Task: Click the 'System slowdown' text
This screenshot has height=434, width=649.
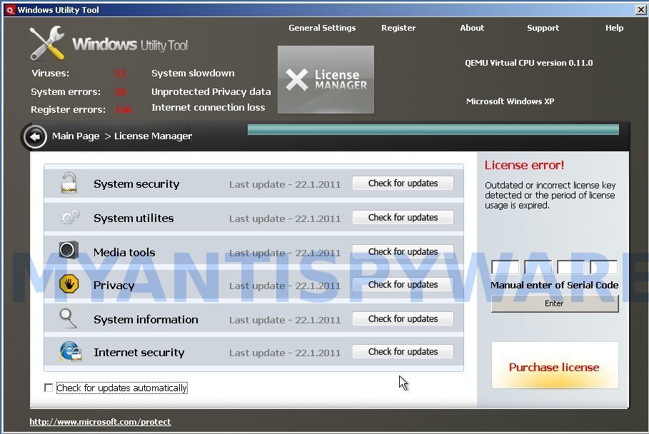Action: pos(193,74)
